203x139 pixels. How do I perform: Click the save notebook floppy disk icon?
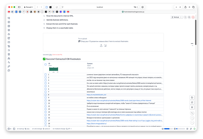click(x=192, y=97)
